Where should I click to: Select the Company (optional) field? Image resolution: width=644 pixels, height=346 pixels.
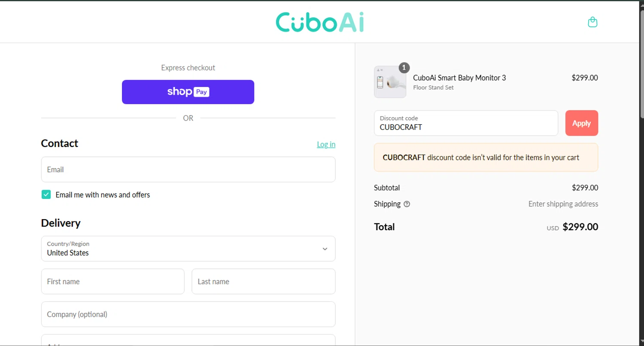coord(188,314)
